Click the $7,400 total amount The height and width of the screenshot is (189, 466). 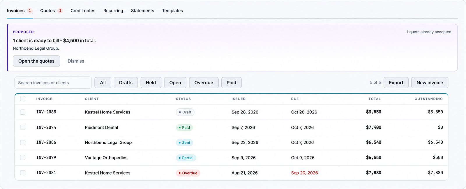coord(374,127)
